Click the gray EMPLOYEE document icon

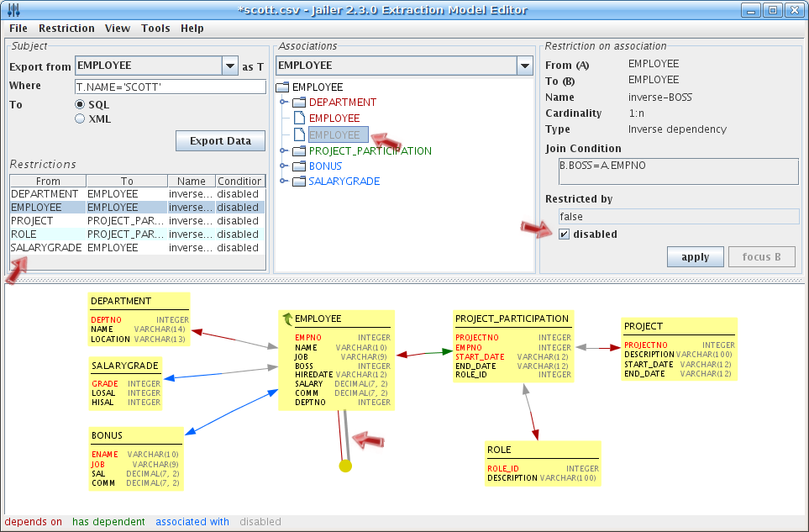tap(299, 134)
